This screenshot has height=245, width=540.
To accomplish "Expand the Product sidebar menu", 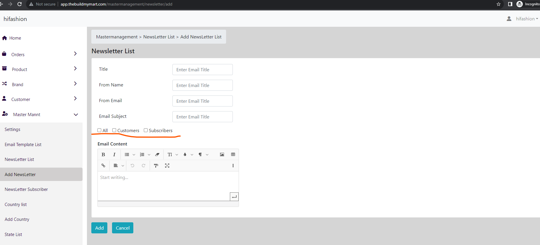I will 75,68.
